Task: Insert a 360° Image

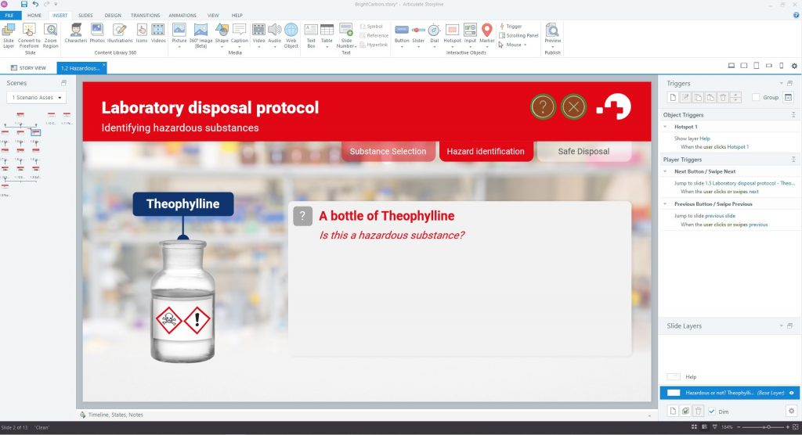Action: (200, 35)
